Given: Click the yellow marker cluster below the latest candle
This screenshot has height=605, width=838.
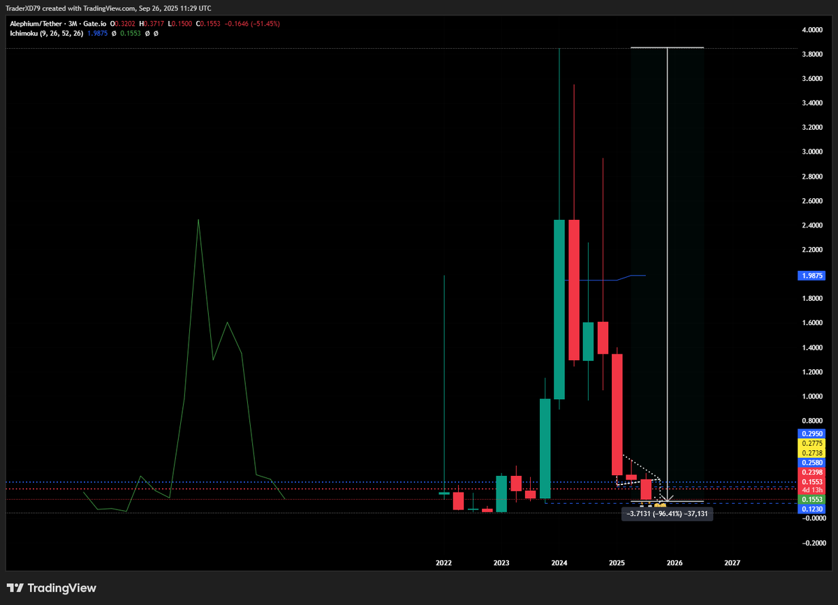Looking at the screenshot, I should pyautogui.click(x=660, y=505).
